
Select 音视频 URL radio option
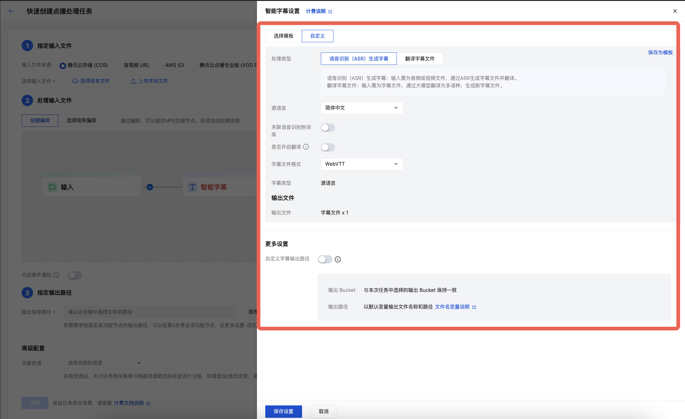(119, 65)
